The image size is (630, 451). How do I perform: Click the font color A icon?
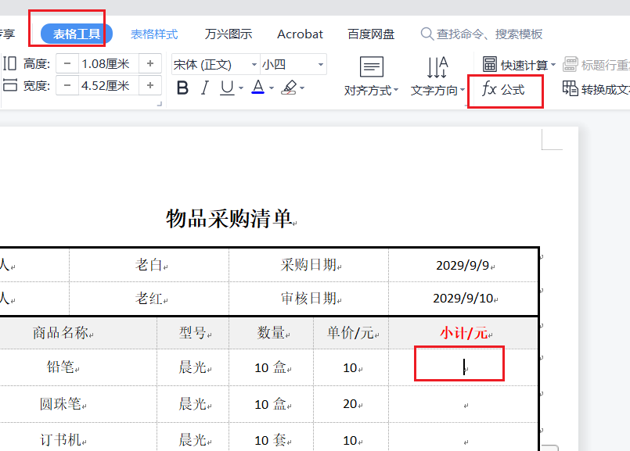tap(257, 88)
